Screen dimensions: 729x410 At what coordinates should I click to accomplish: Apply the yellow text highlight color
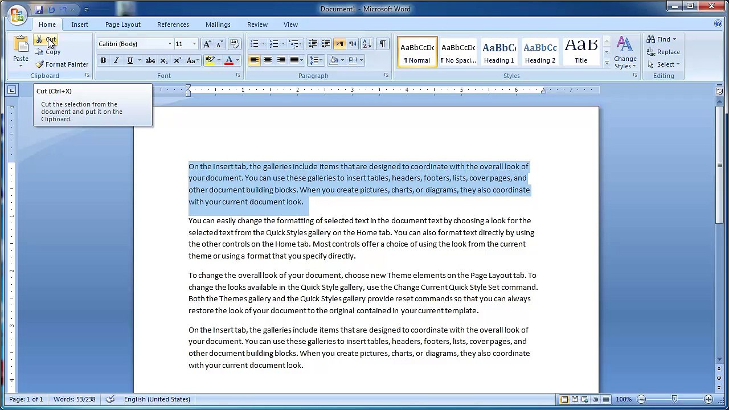tap(210, 60)
